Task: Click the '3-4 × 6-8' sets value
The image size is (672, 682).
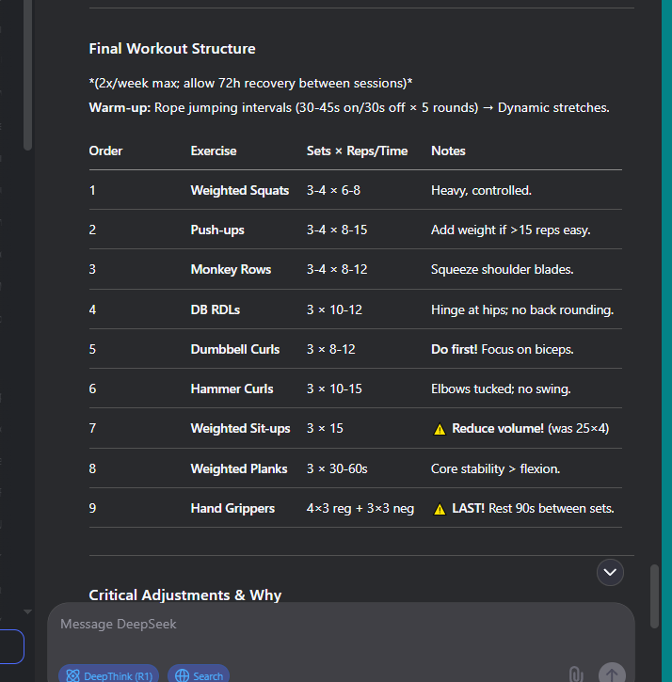Action: (333, 190)
